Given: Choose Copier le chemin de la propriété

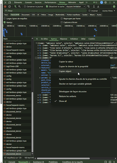Looking at the screenshot, I should [x=81, y=67].
